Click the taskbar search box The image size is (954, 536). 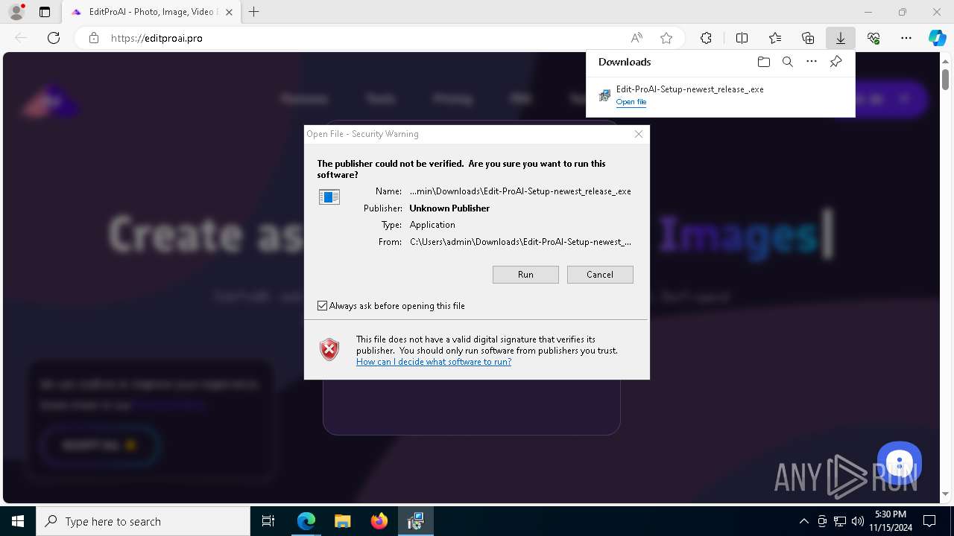(x=143, y=521)
